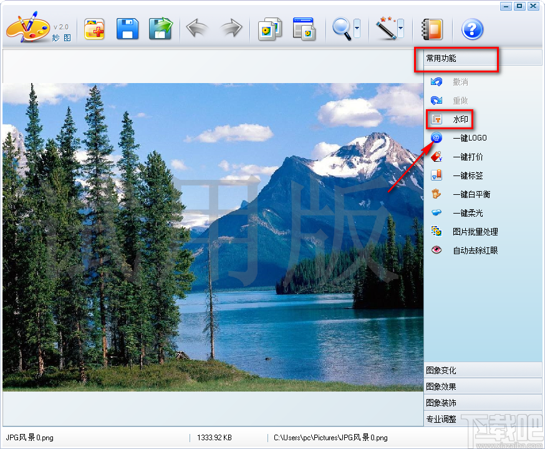Viewport: 545px width, 449px height.
Task: Click the blue help question mark icon
Action: (472, 29)
